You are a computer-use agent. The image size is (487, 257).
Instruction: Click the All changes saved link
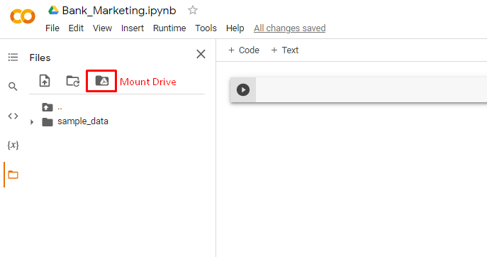click(x=289, y=28)
